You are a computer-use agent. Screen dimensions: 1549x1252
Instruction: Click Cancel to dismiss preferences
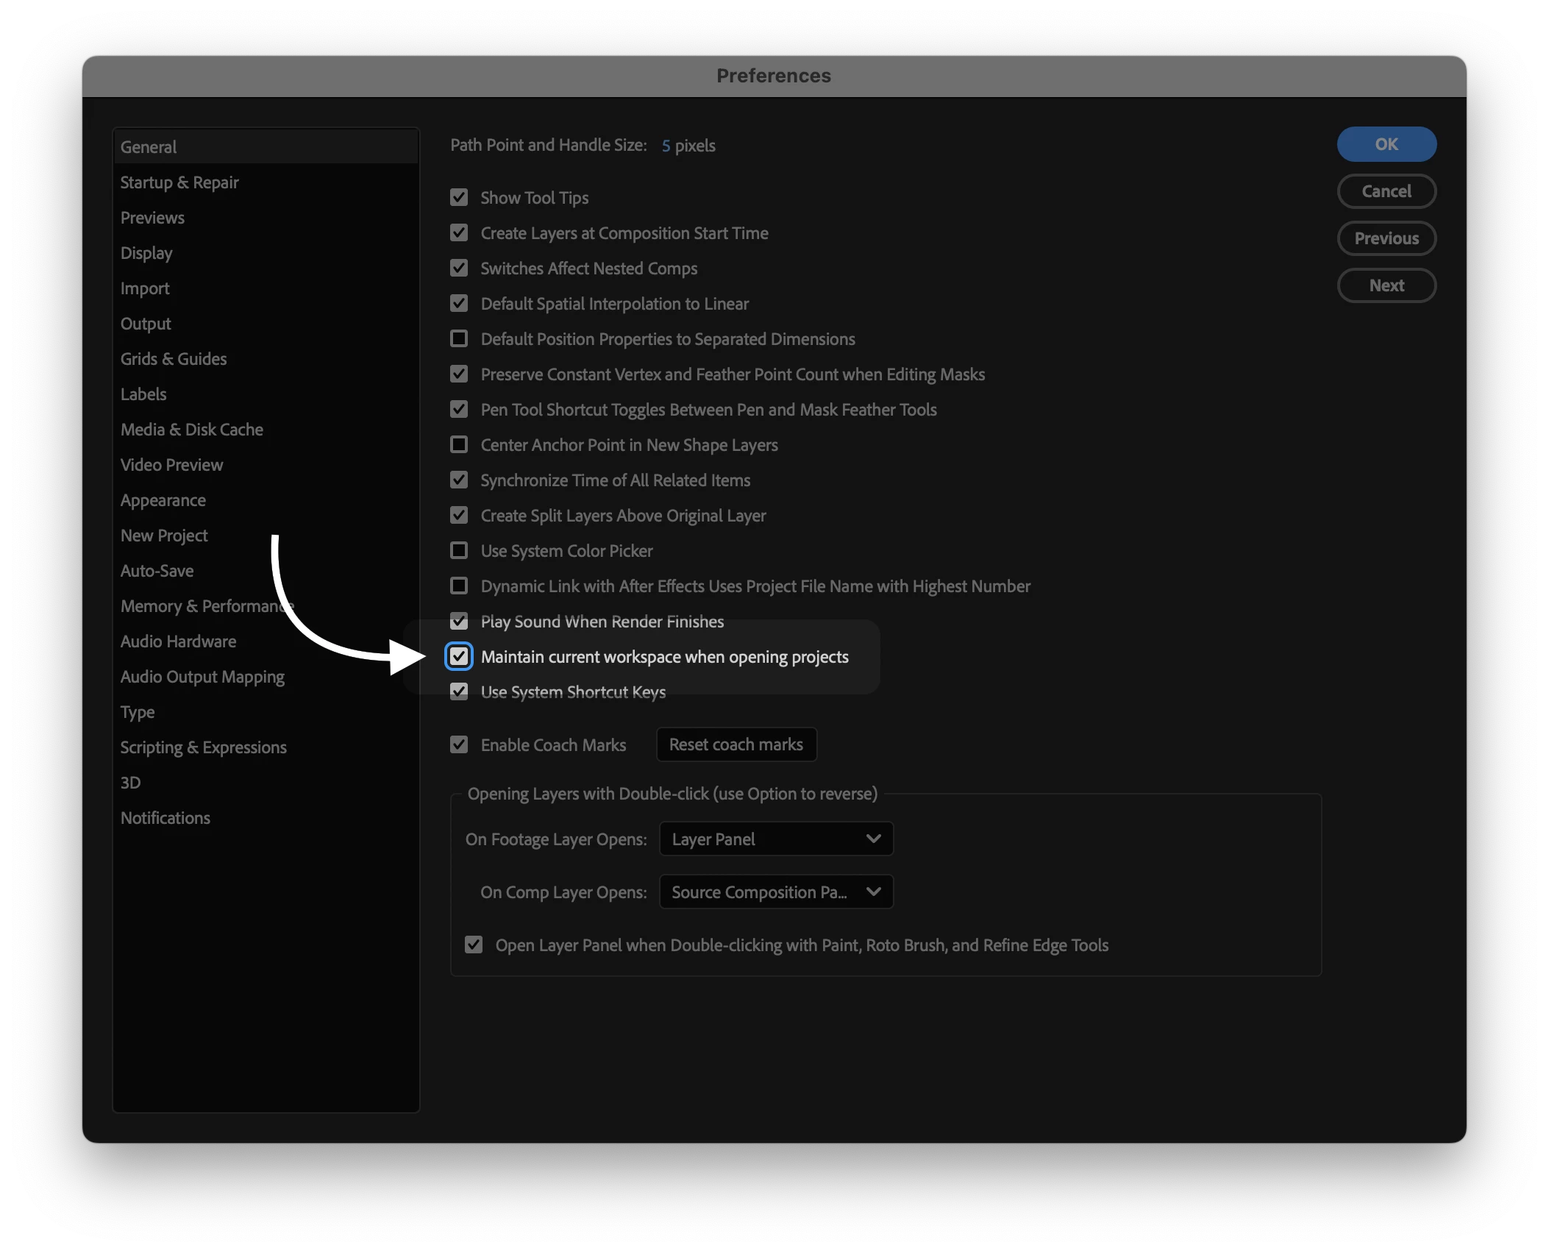pyautogui.click(x=1386, y=191)
